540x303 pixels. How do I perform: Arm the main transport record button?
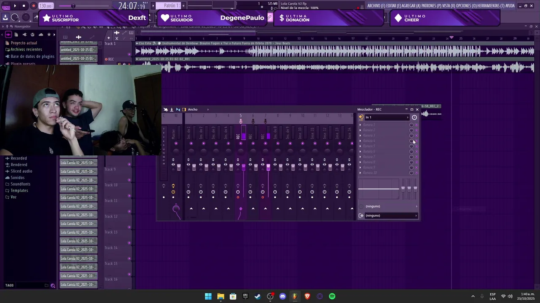point(33,6)
